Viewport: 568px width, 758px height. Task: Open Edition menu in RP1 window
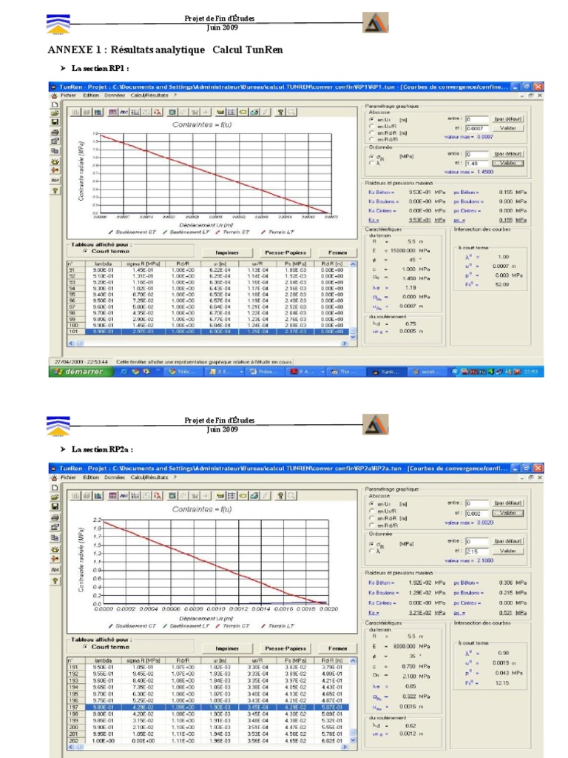tap(91, 95)
